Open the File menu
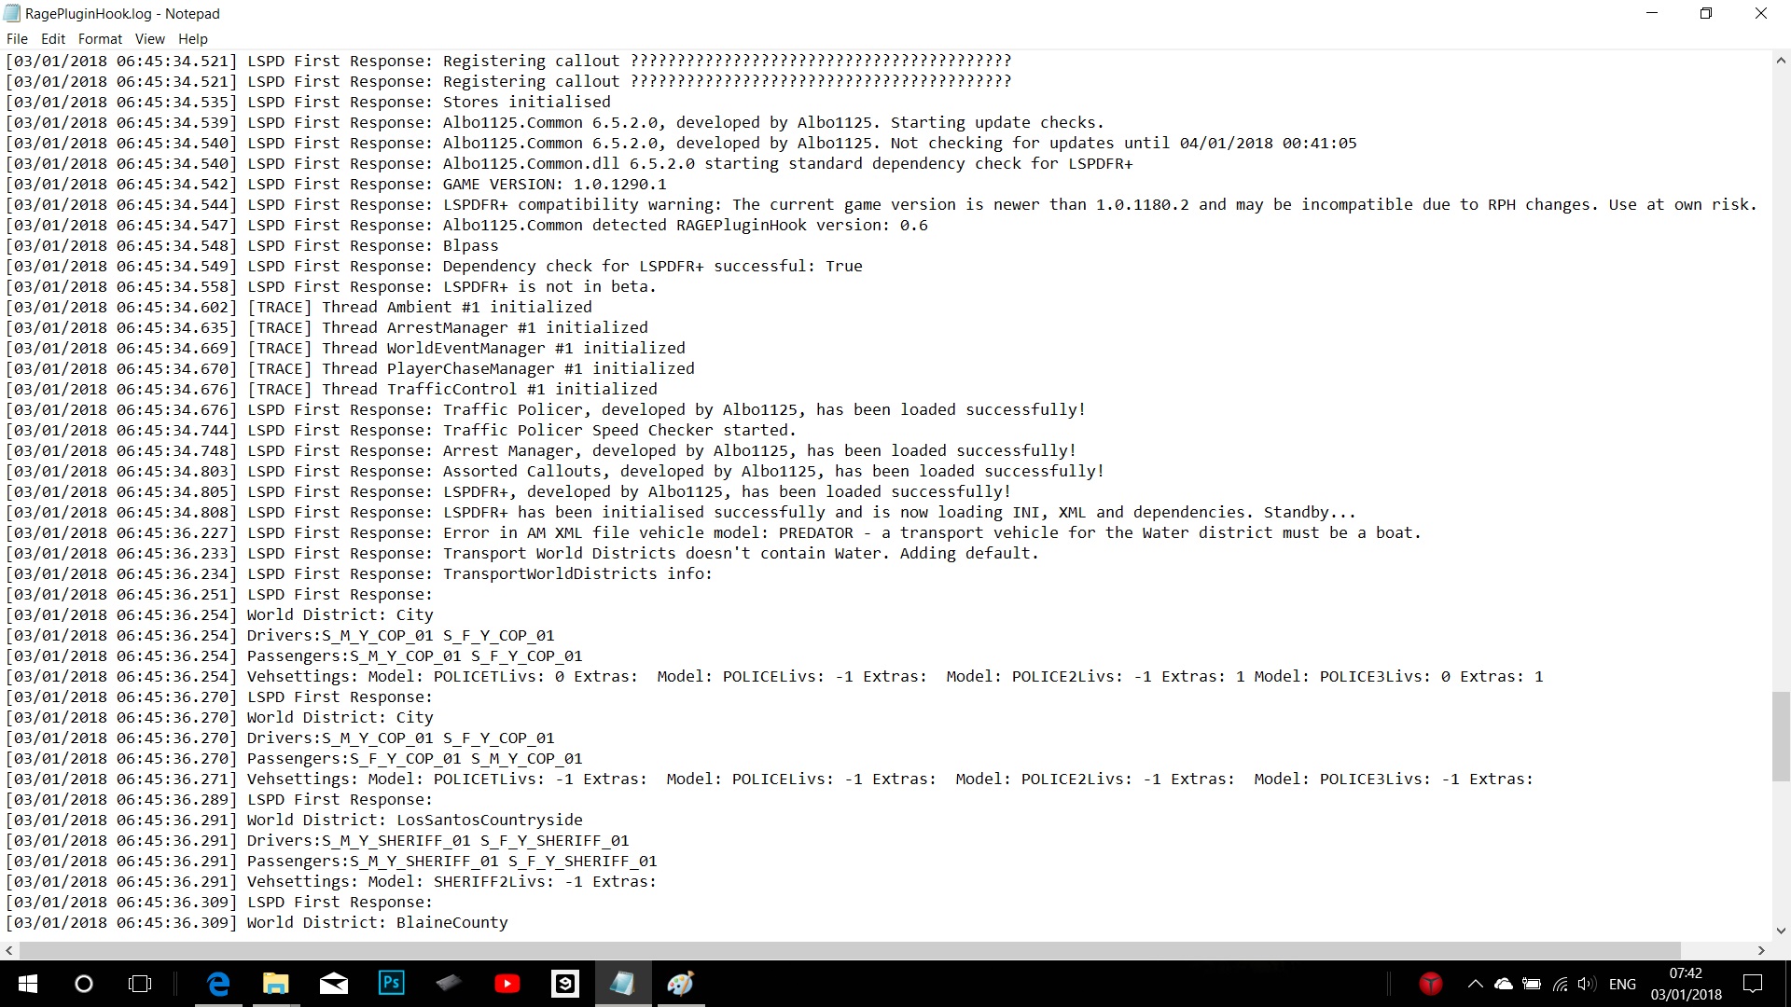 17,39
